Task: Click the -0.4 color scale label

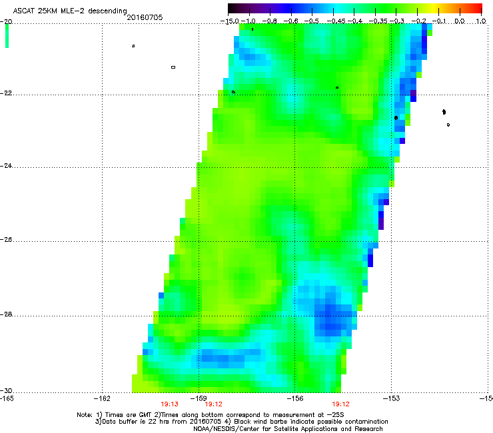Action: point(354,21)
